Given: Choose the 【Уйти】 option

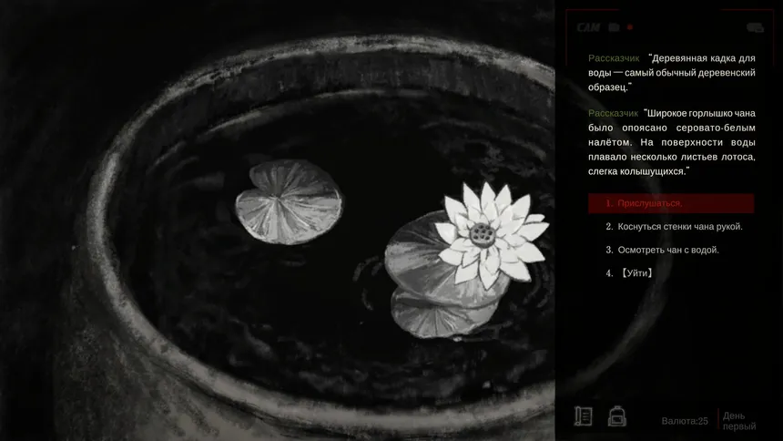Looking at the screenshot, I should [629, 273].
